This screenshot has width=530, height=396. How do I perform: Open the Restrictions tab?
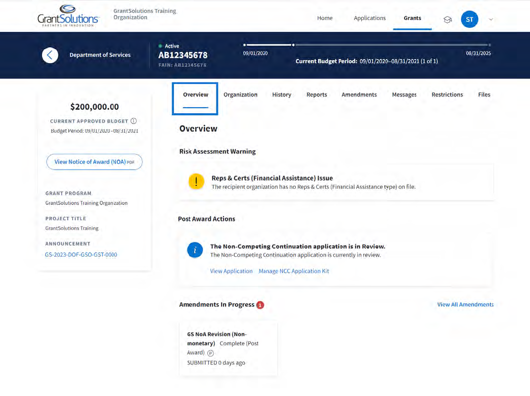(447, 95)
